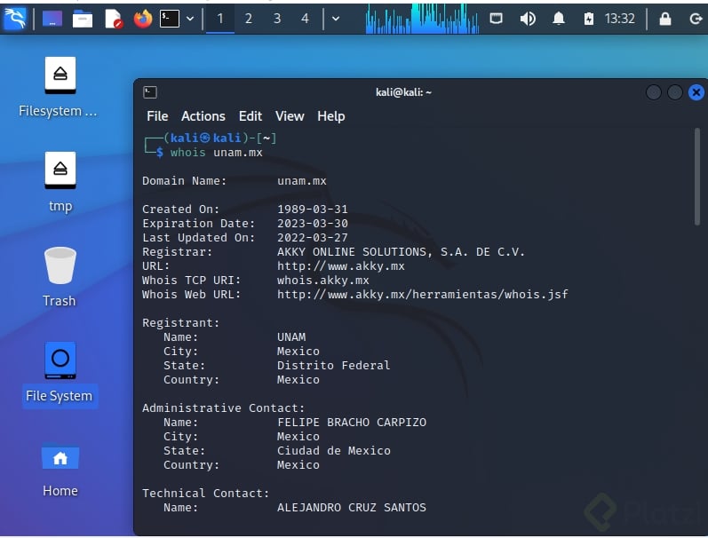Click the http://www.akky.mx URL text
Viewport: 708px width, 538px height.
[340, 265]
